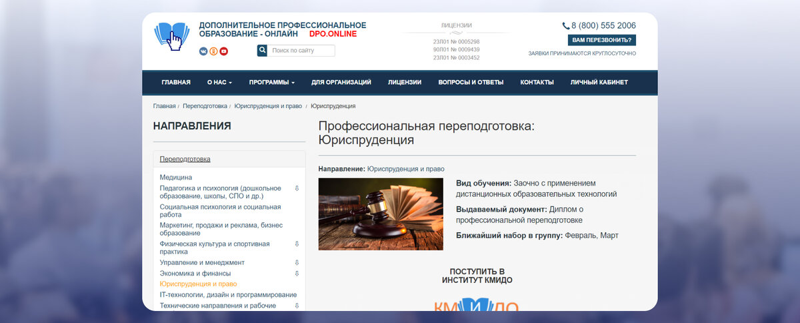Click the phone handset icon
800x323 pixels.
coord(566,26)
